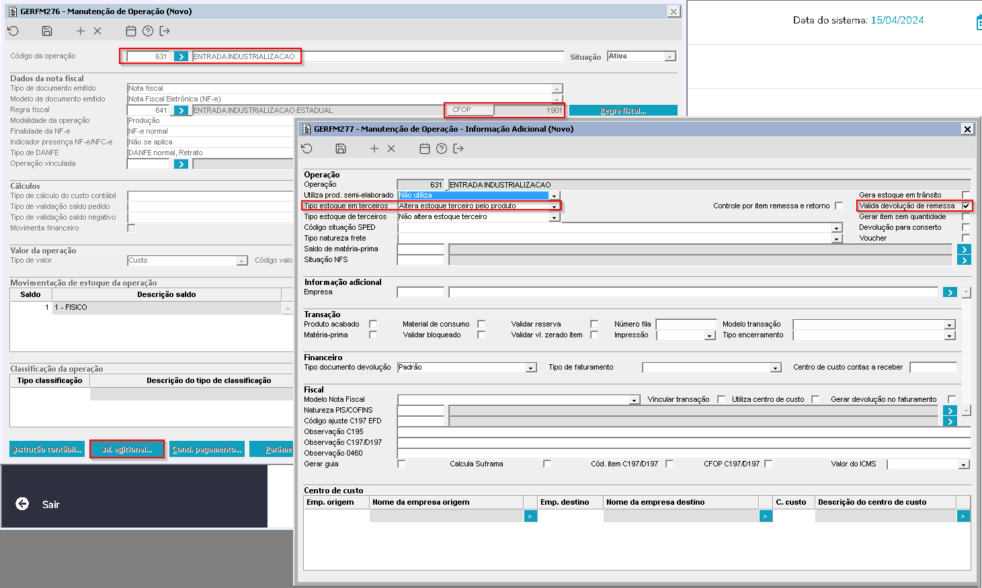The height and width of the screenshot is (588, 982).
Task: Click refresh icon in GERFM277 toolbar
Action: tap(306, 149)
